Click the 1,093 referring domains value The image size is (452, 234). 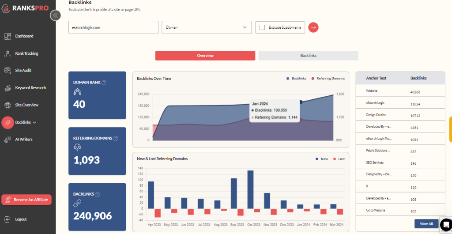[x=87, y=160]
